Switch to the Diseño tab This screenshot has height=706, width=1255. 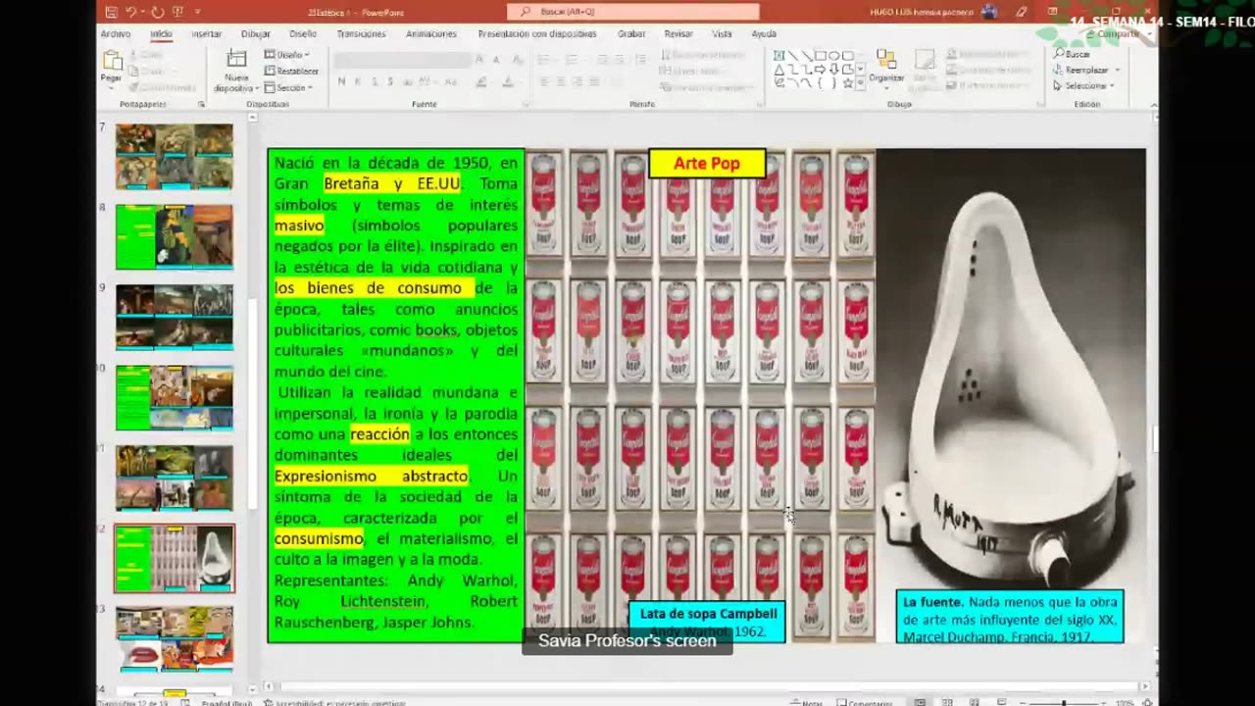(x=303, y=33)
